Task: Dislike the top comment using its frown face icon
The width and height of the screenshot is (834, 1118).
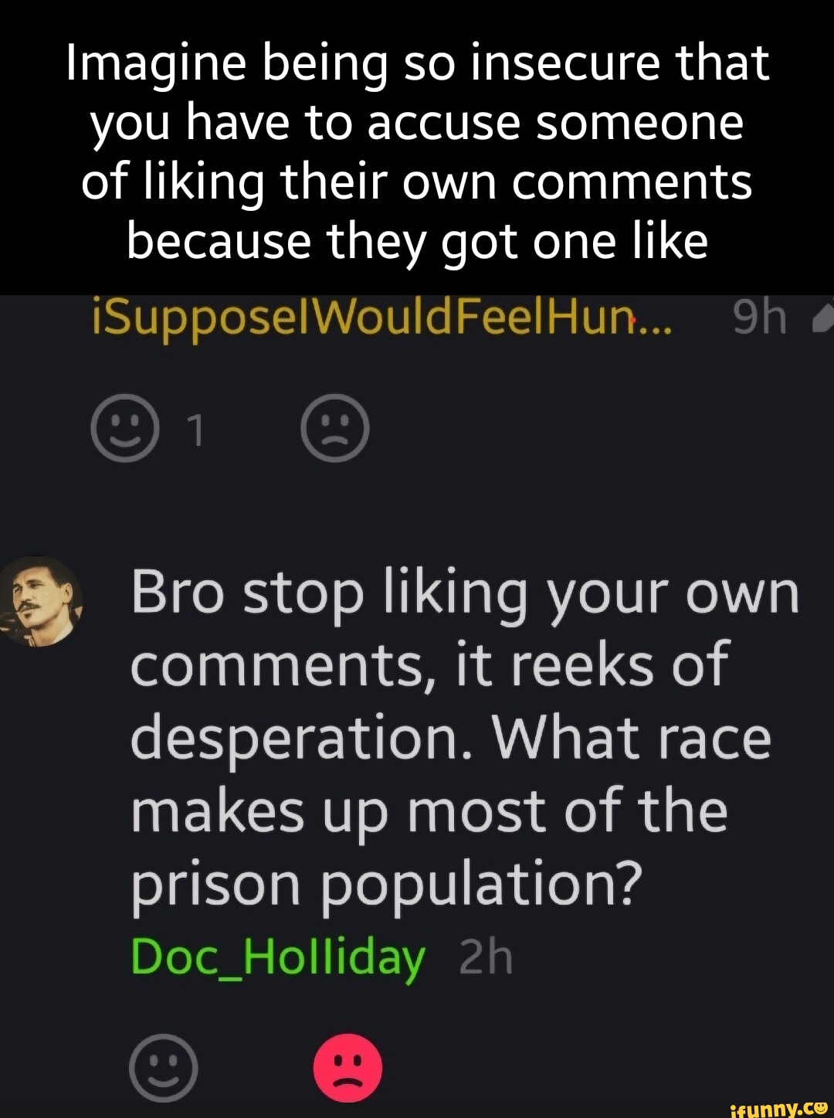Action: [x=334, y=428]
